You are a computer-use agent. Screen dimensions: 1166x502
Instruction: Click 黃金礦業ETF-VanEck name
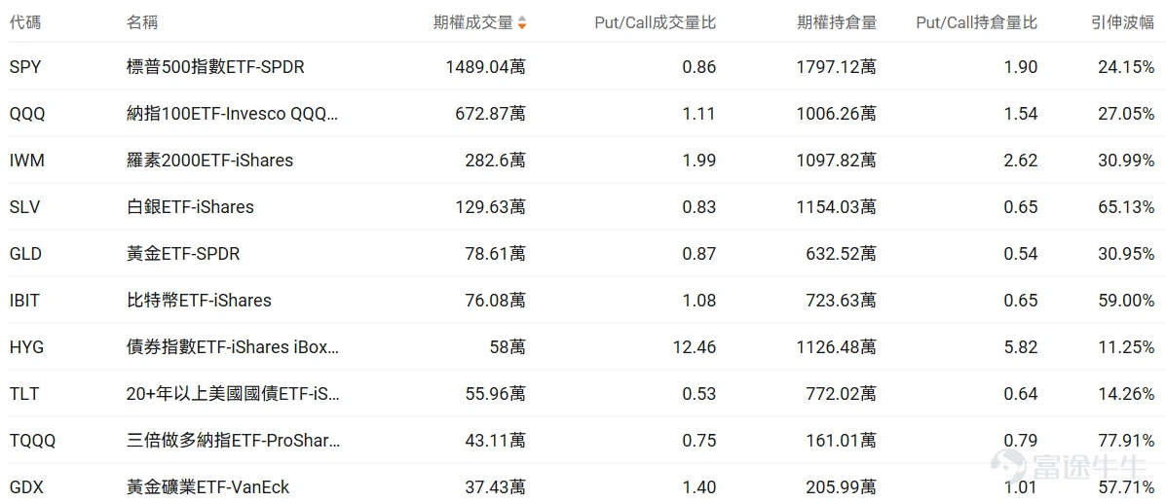pos(208,487)
